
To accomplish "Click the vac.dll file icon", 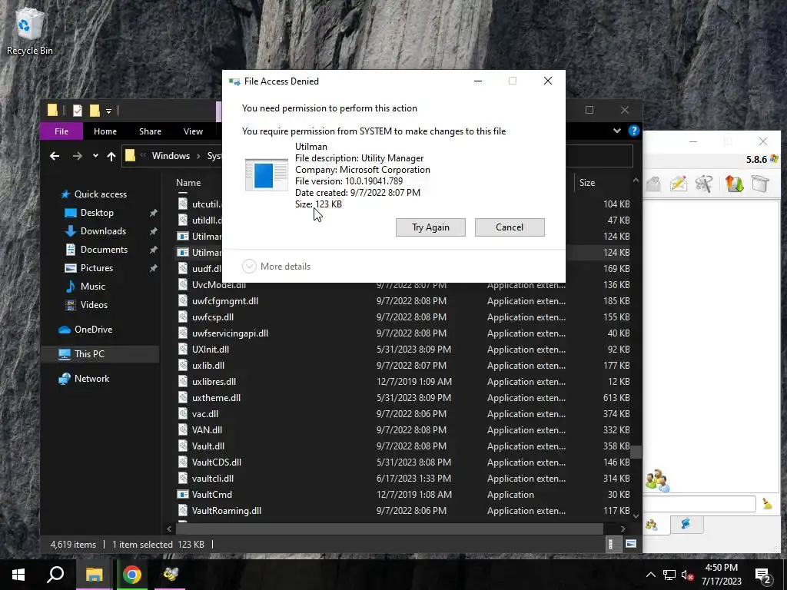I will tap(183, 414).
